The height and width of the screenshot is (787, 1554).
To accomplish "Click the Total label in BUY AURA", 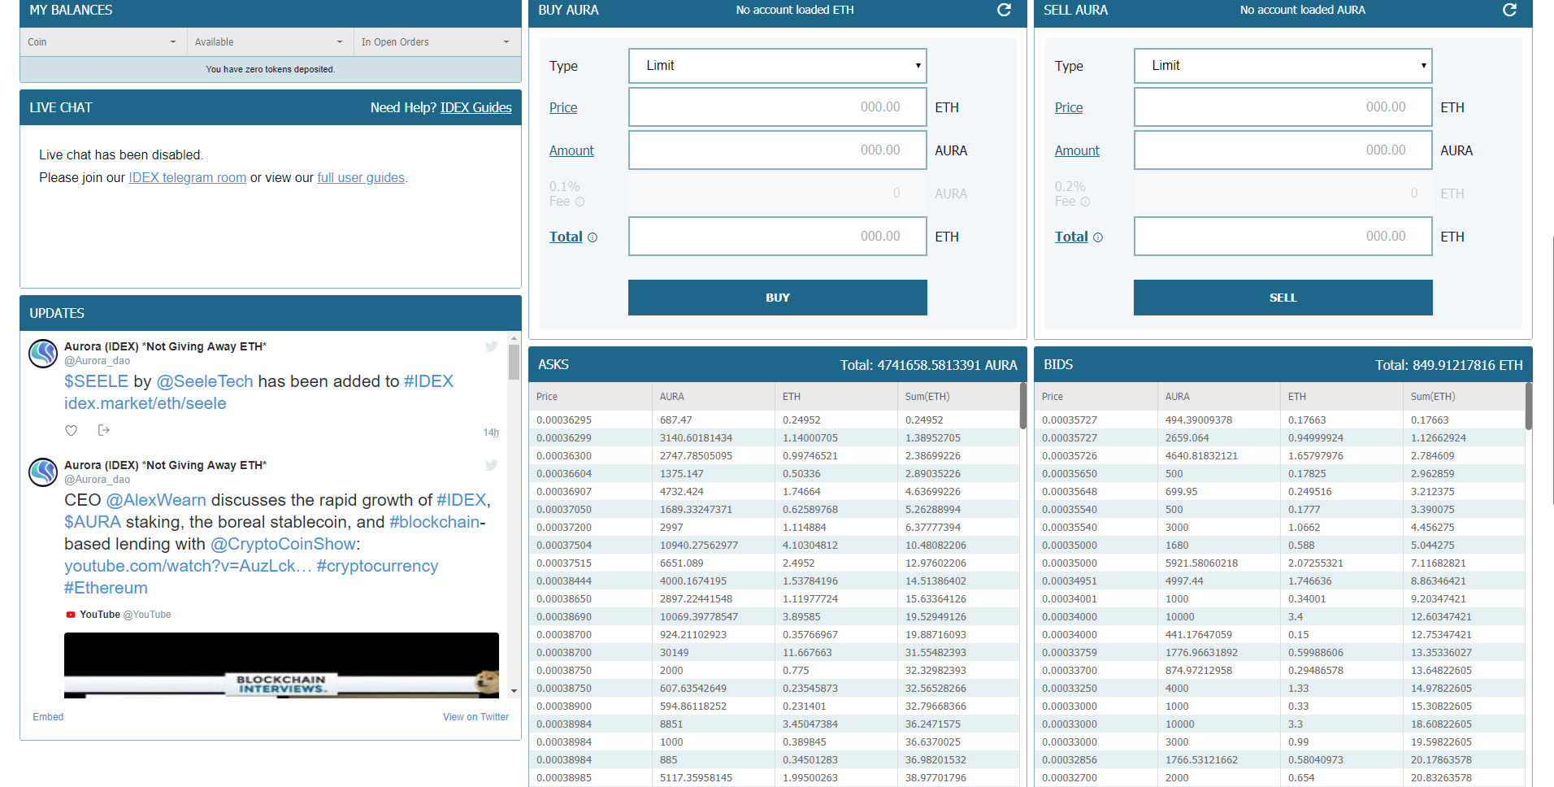I will click(x=566, y=237).
